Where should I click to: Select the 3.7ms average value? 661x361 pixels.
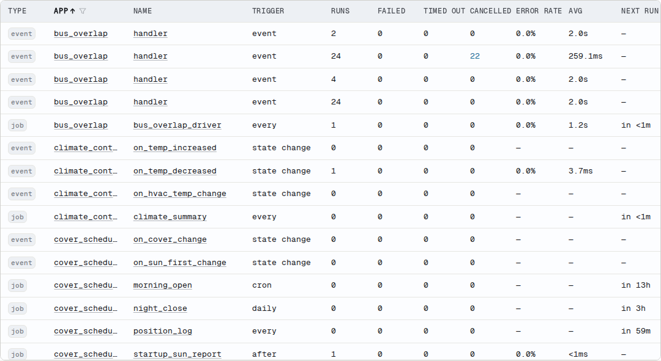point(580,171)
